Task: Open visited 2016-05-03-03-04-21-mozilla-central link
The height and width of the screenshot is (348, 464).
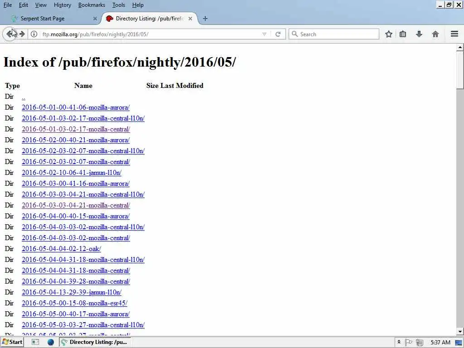Action: point(76,205)
